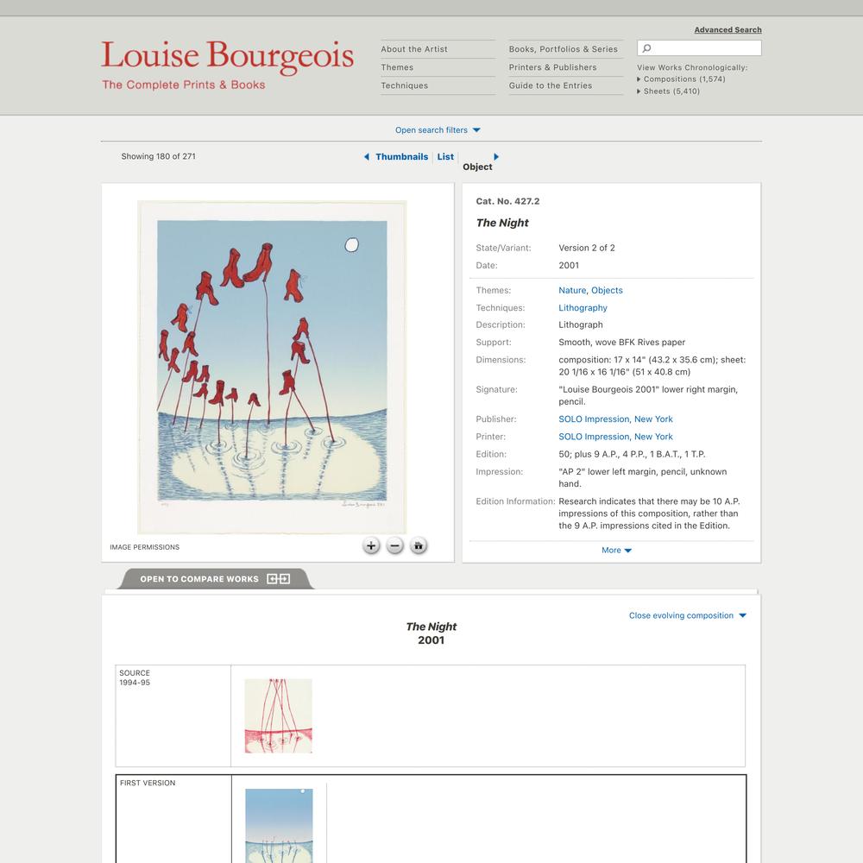
Task: Open the Techniques menu item
Action: [405, 85]
